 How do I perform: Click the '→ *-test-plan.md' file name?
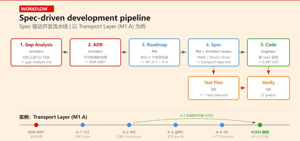click(x=213, y=95)
